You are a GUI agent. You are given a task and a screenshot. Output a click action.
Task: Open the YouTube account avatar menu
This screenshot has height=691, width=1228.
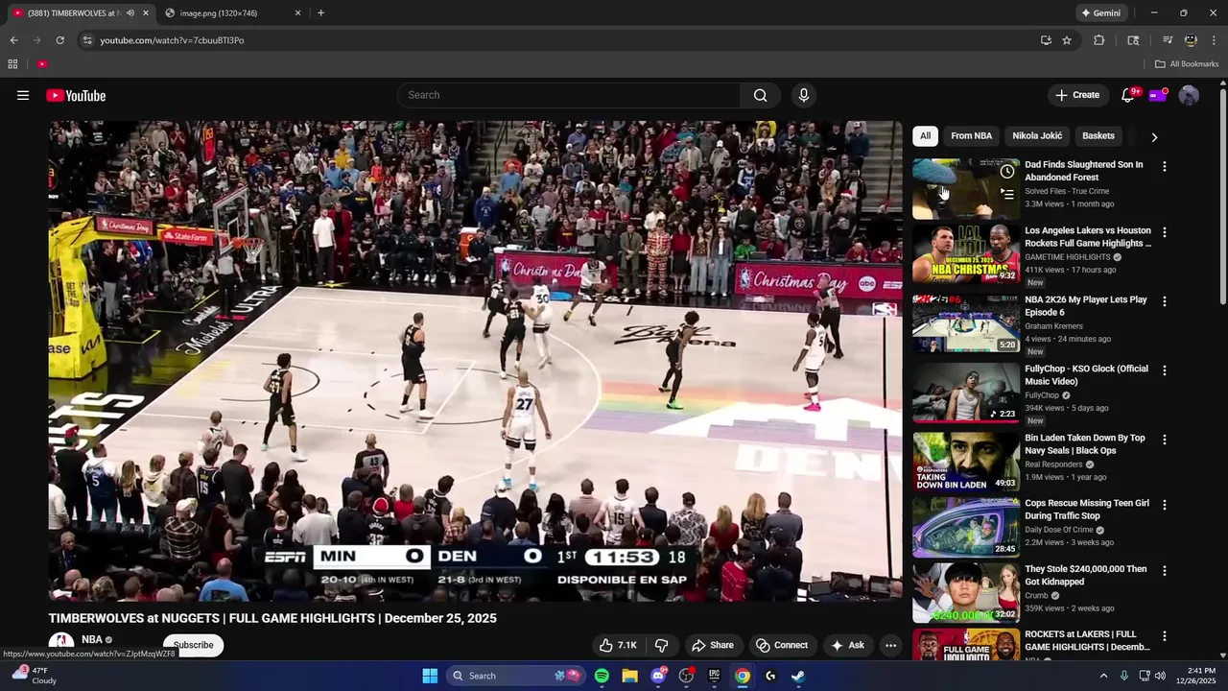1189,95
